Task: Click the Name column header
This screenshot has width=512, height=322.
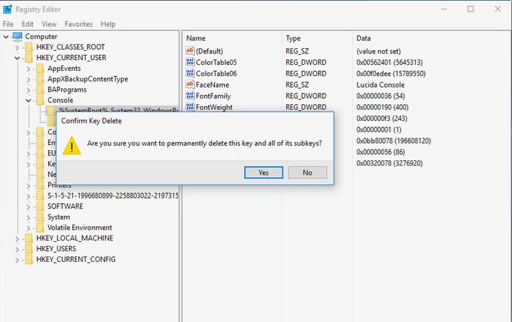Action: (x=196, y=38)
